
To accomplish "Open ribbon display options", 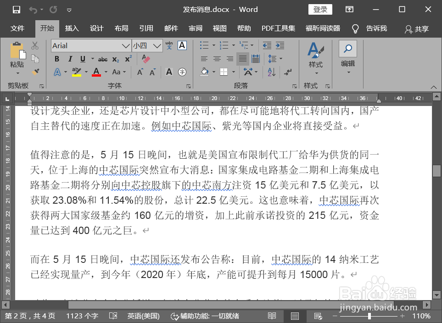I will (349, 9).
